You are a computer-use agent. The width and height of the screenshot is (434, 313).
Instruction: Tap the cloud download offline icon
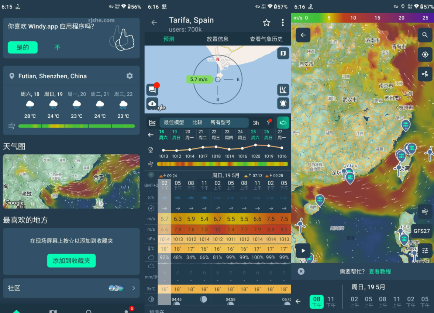152,103
